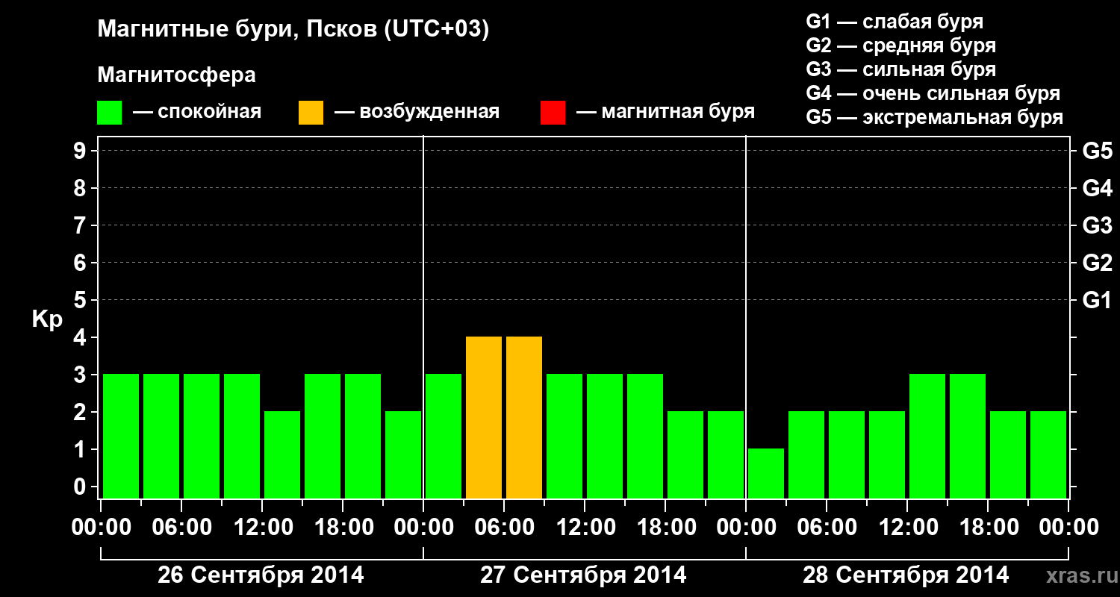Click the first green bar of 26 September
This screenshot has height=597, width=1120.
click(x=121, y=436)
